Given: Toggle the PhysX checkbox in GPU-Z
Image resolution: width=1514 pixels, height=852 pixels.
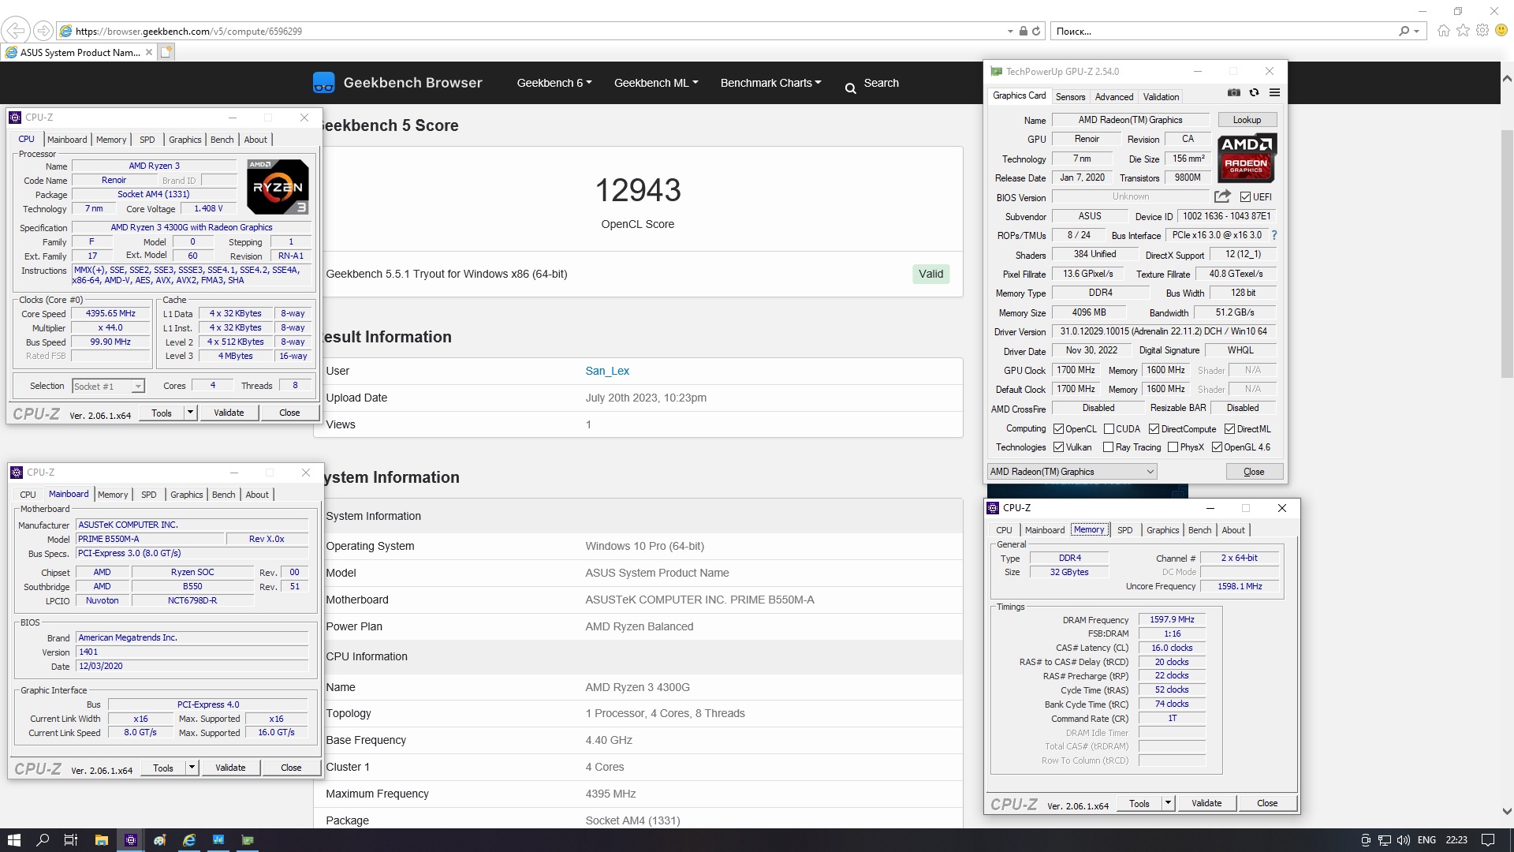Looking at the screenshot, I should click(1173, 447).
